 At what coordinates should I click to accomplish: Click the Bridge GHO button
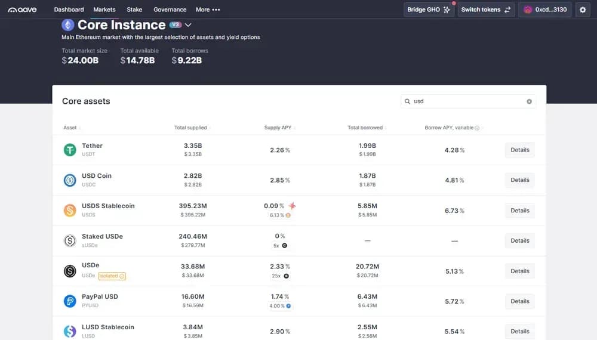pos(429,10)
